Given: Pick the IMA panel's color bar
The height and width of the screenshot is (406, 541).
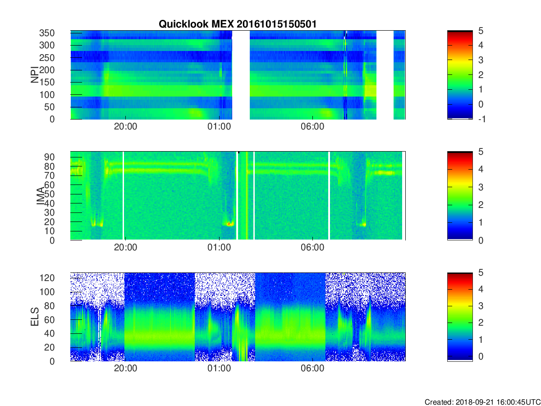Looking at the screenshot, I should point(460,196).
